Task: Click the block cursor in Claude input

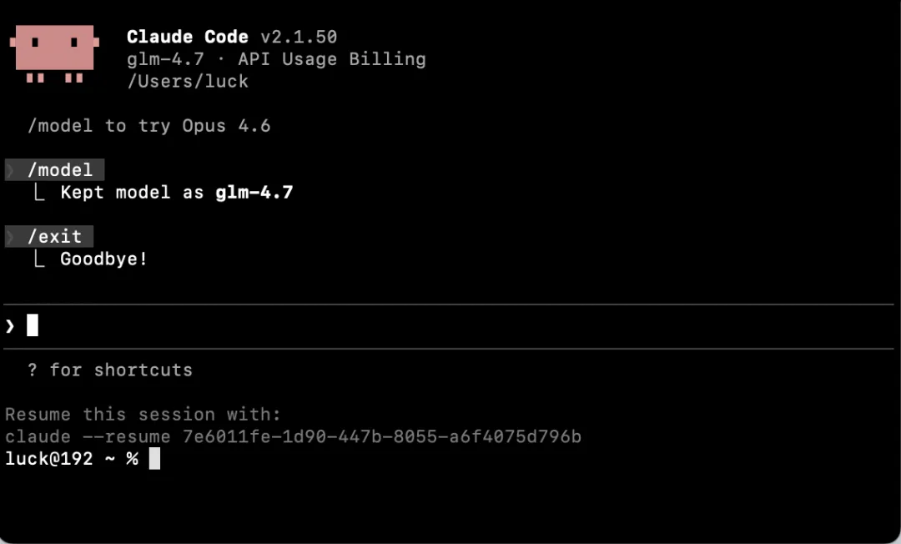Action: click(x=33, y=325)
